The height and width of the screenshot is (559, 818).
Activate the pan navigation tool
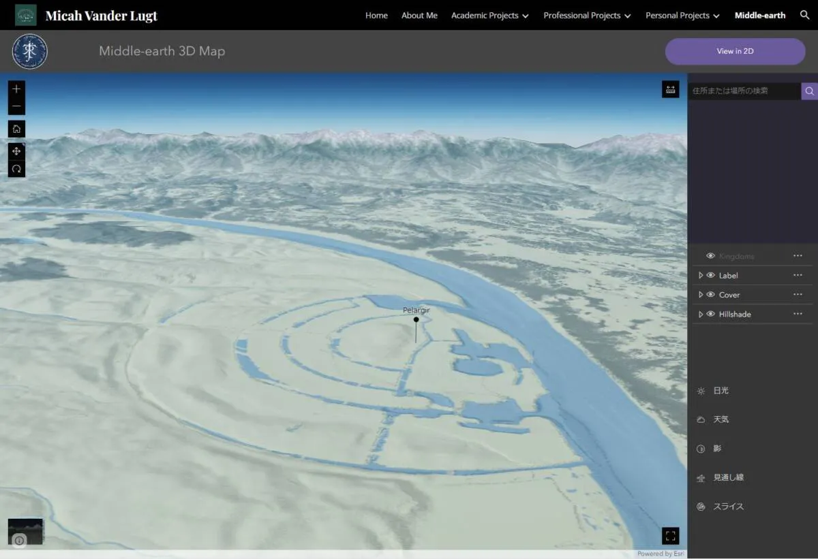[16, 151]
